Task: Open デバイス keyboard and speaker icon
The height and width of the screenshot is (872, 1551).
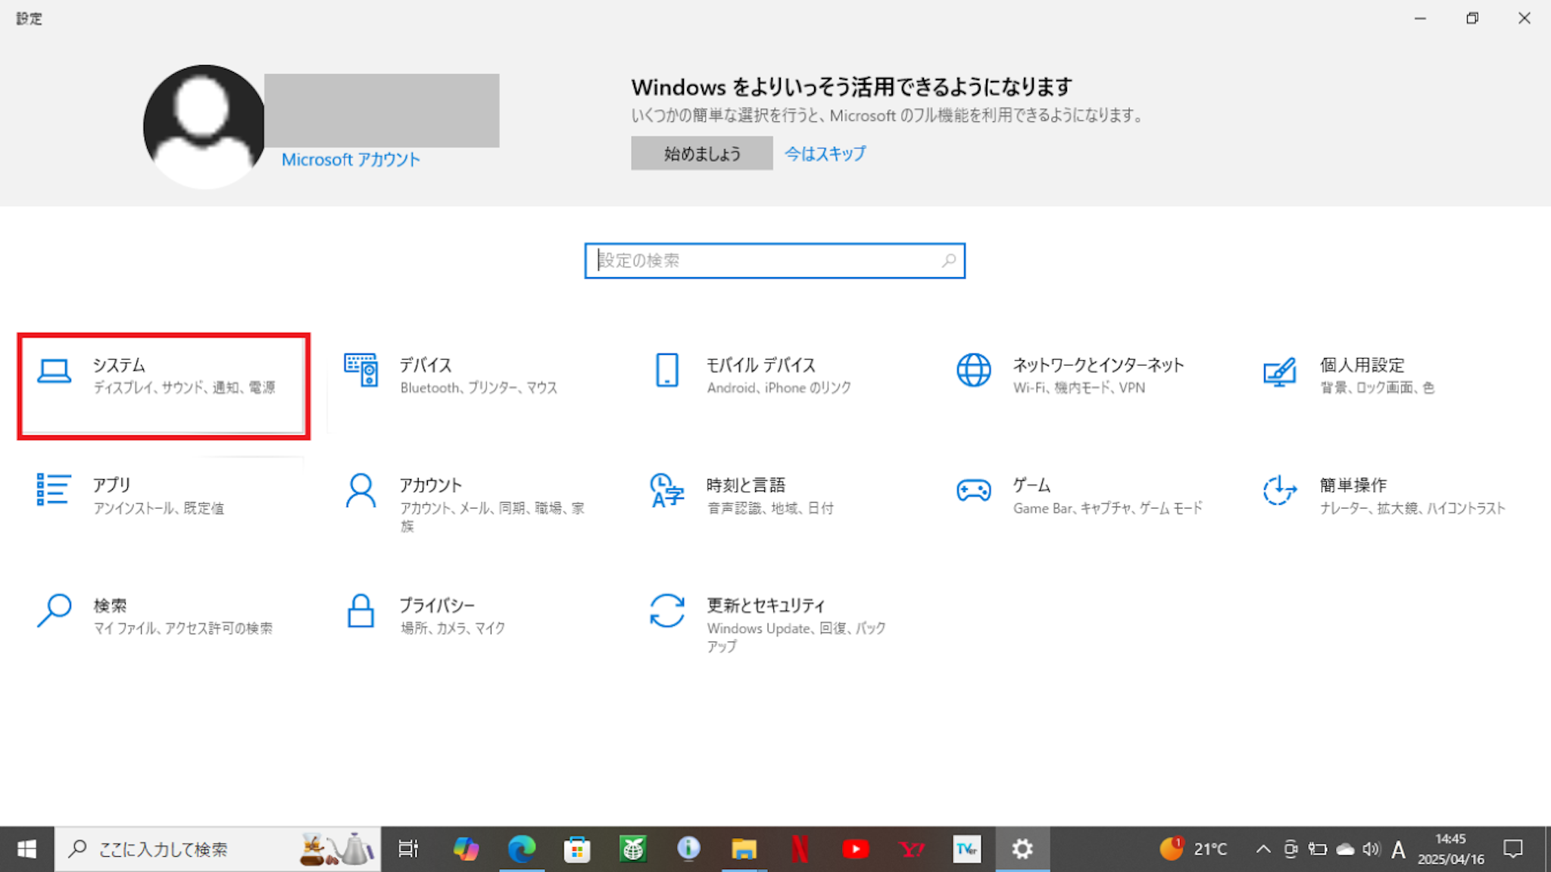Action: pos(360,370)
